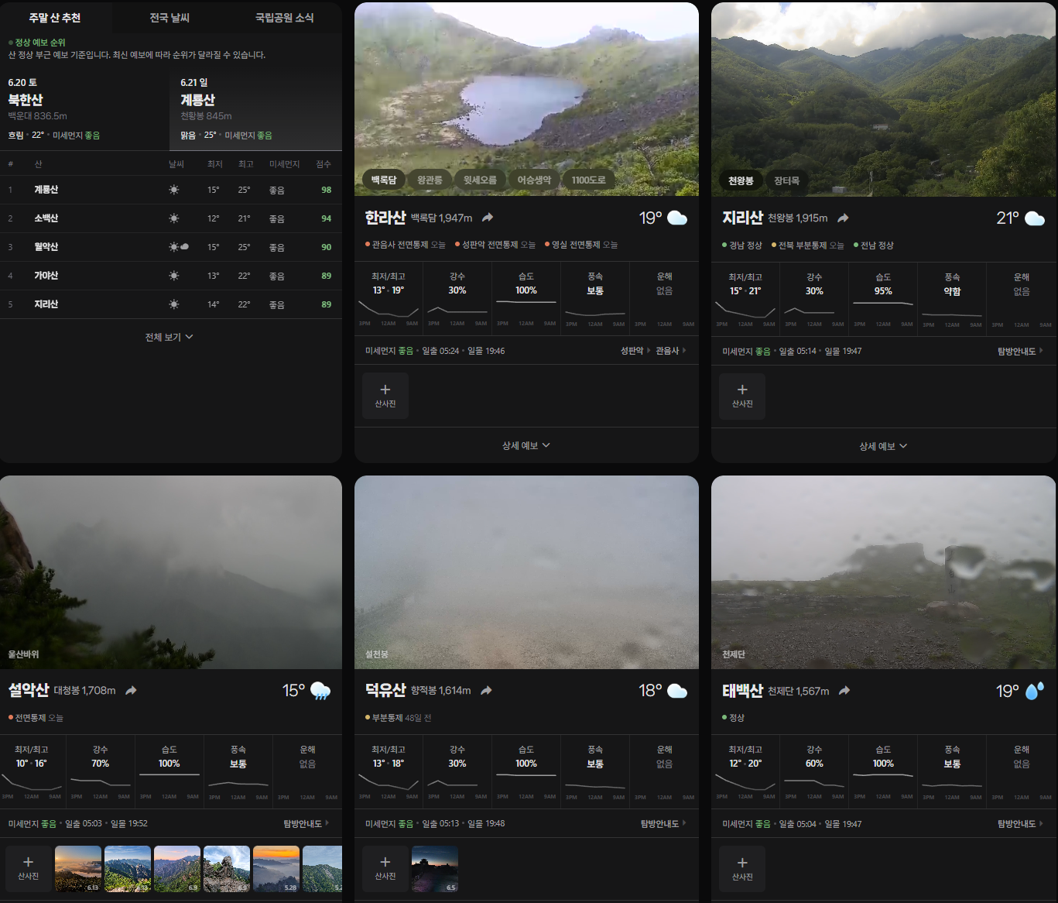Add a mountain photo under 한라산
Screen dimensions: 1058x903
pyautogui.click(x=385, y=396)
